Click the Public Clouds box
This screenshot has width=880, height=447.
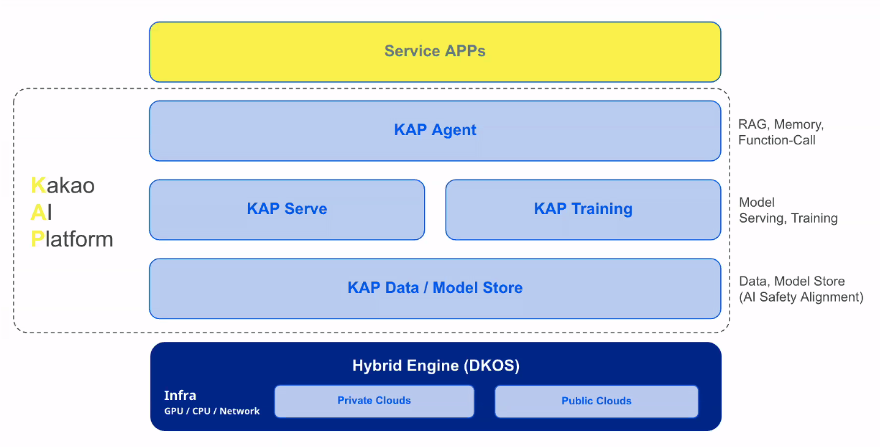[596, 401]
